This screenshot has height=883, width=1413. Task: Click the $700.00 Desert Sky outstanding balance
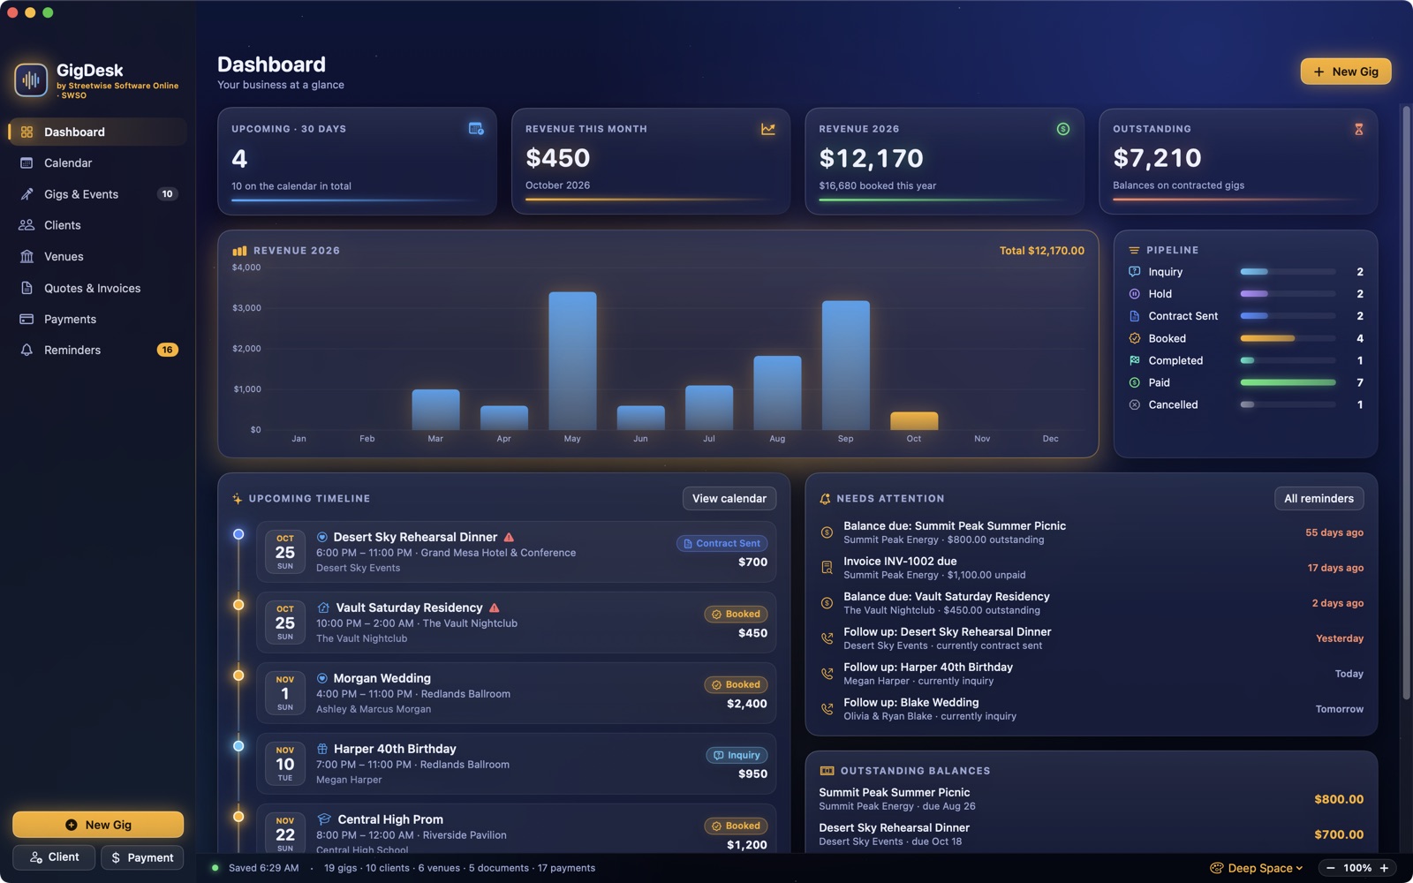click(x=1339, y=834)
